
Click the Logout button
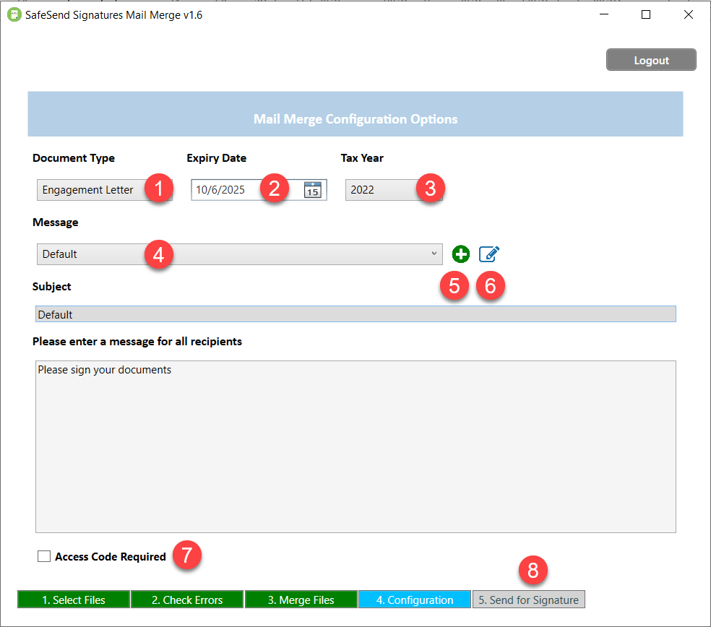[x=650, y=60]
